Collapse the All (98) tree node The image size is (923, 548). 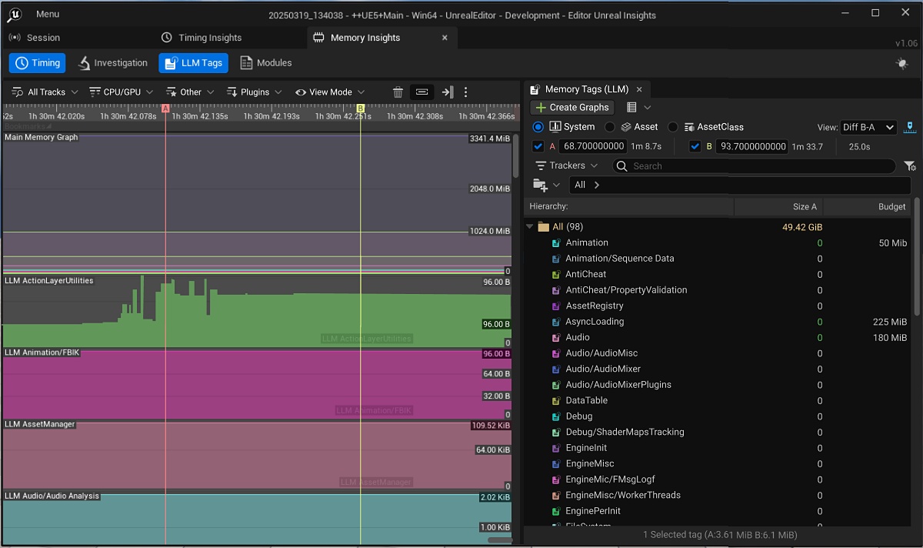[530, 227]
